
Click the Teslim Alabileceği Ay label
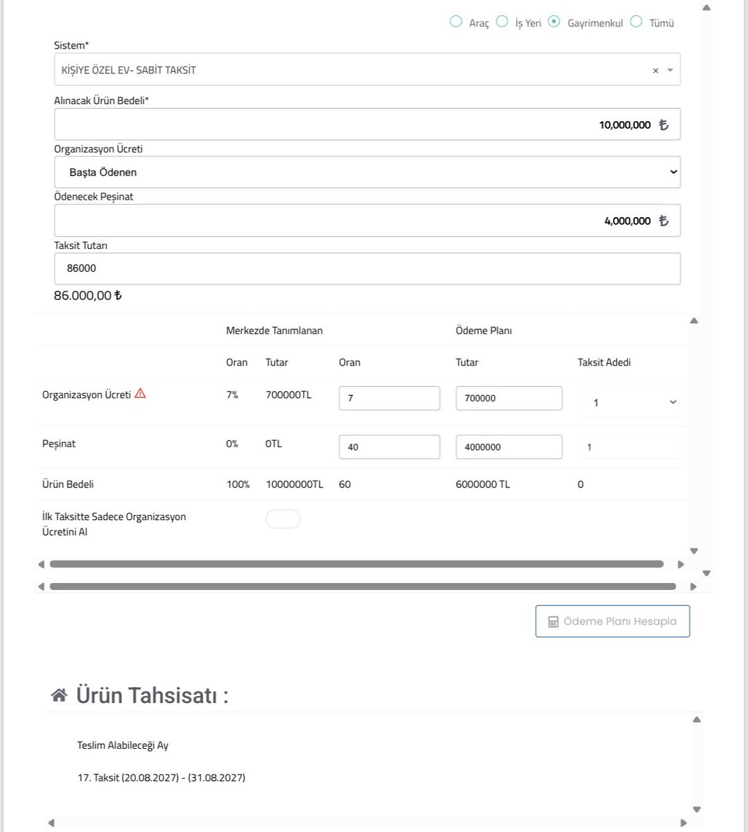click(x=123, y=745)
